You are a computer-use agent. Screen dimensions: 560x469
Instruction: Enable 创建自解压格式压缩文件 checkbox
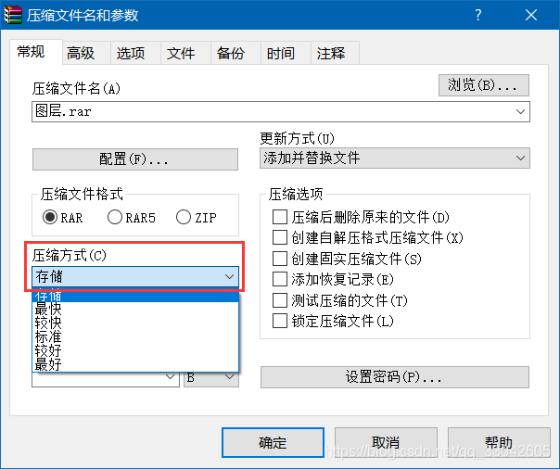tap(280, 237)
